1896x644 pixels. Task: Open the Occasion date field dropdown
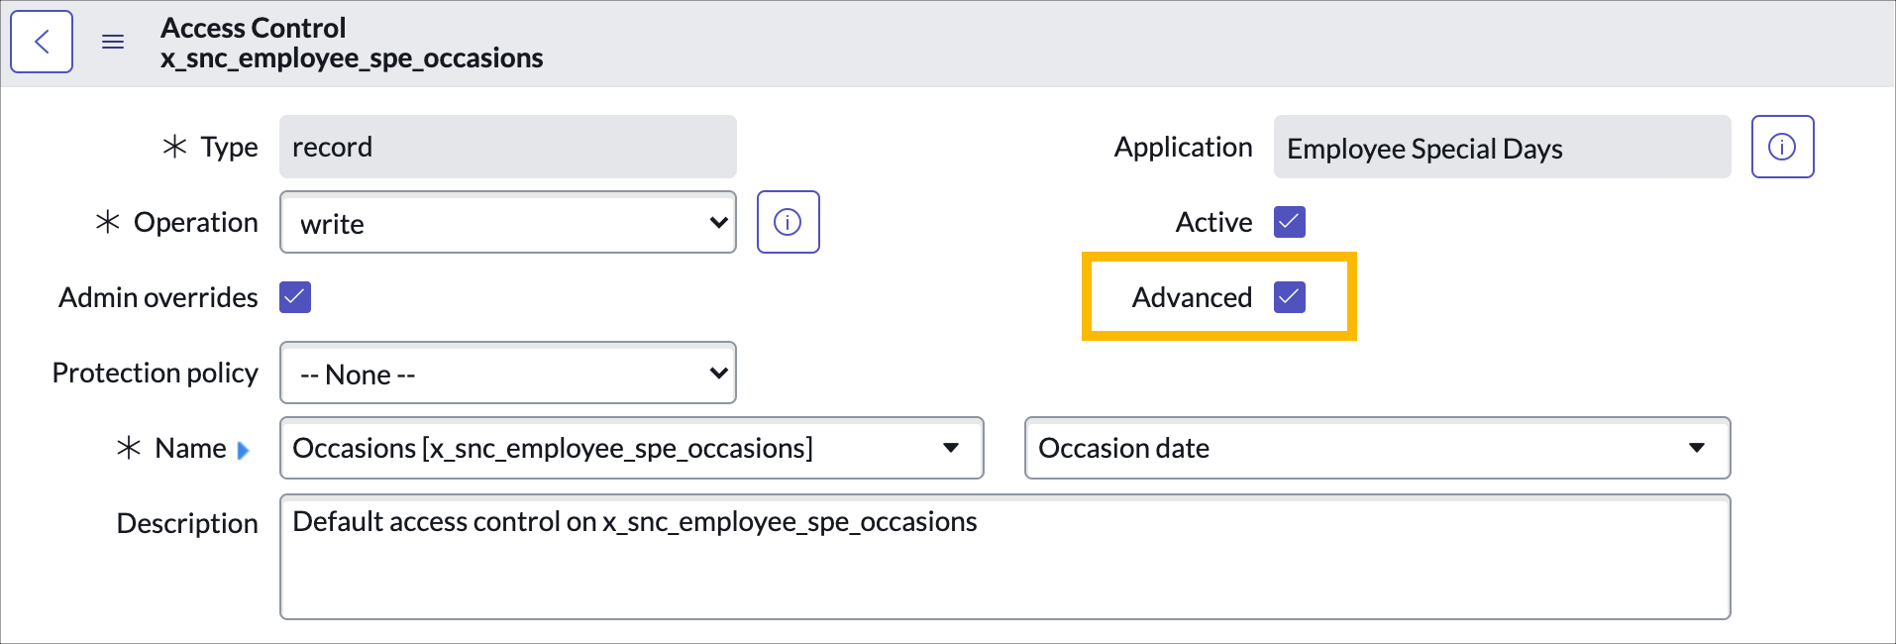pyautogui.click(x=1378, y=448)
